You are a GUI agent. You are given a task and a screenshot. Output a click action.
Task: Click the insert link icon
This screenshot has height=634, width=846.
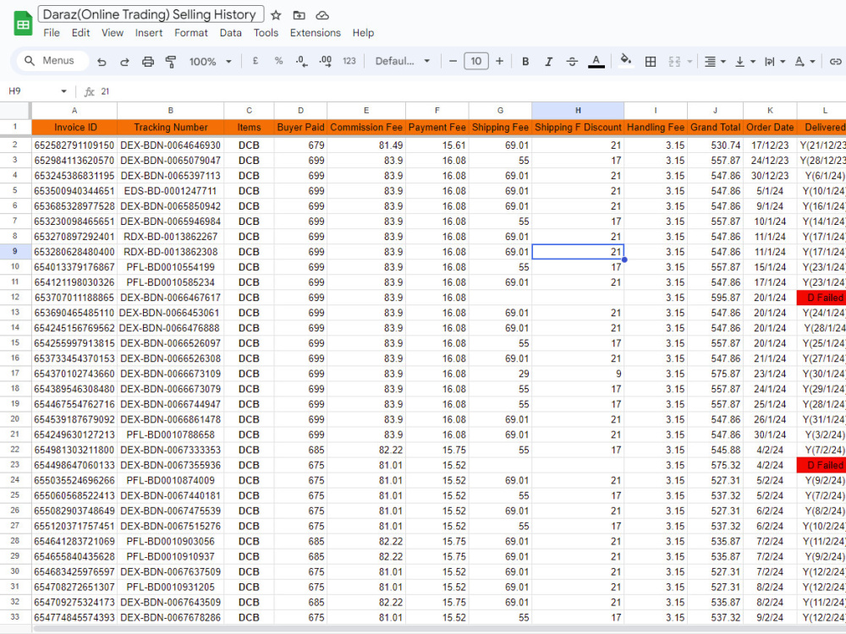coord(835,62)
